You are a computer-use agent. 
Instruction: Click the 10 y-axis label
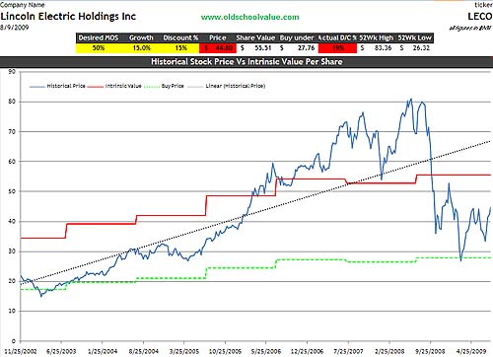[x=12, y=311]
